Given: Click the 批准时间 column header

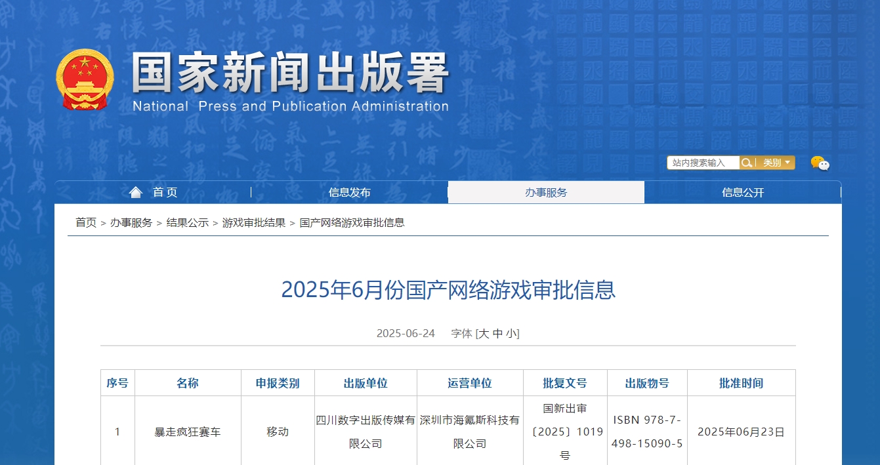Looking at the screenshot, I should click(x=741, y=383).
